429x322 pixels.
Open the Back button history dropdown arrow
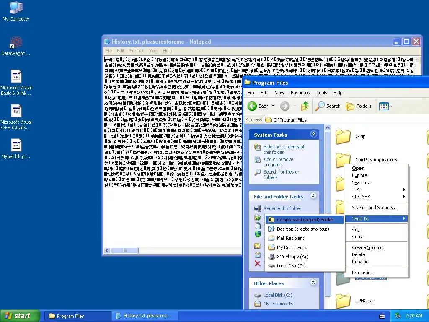[x=273, y=106]
